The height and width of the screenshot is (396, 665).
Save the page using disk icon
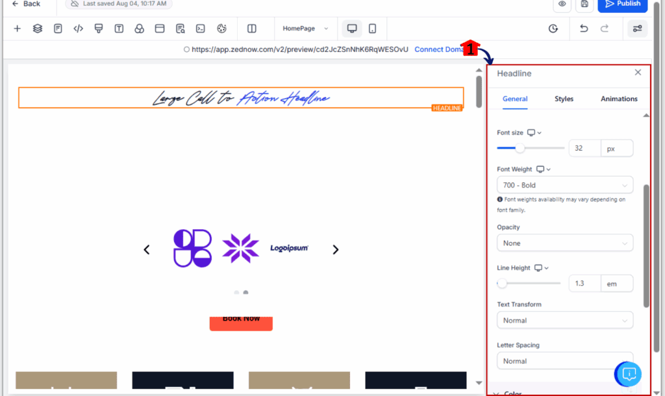click(584, 5)
